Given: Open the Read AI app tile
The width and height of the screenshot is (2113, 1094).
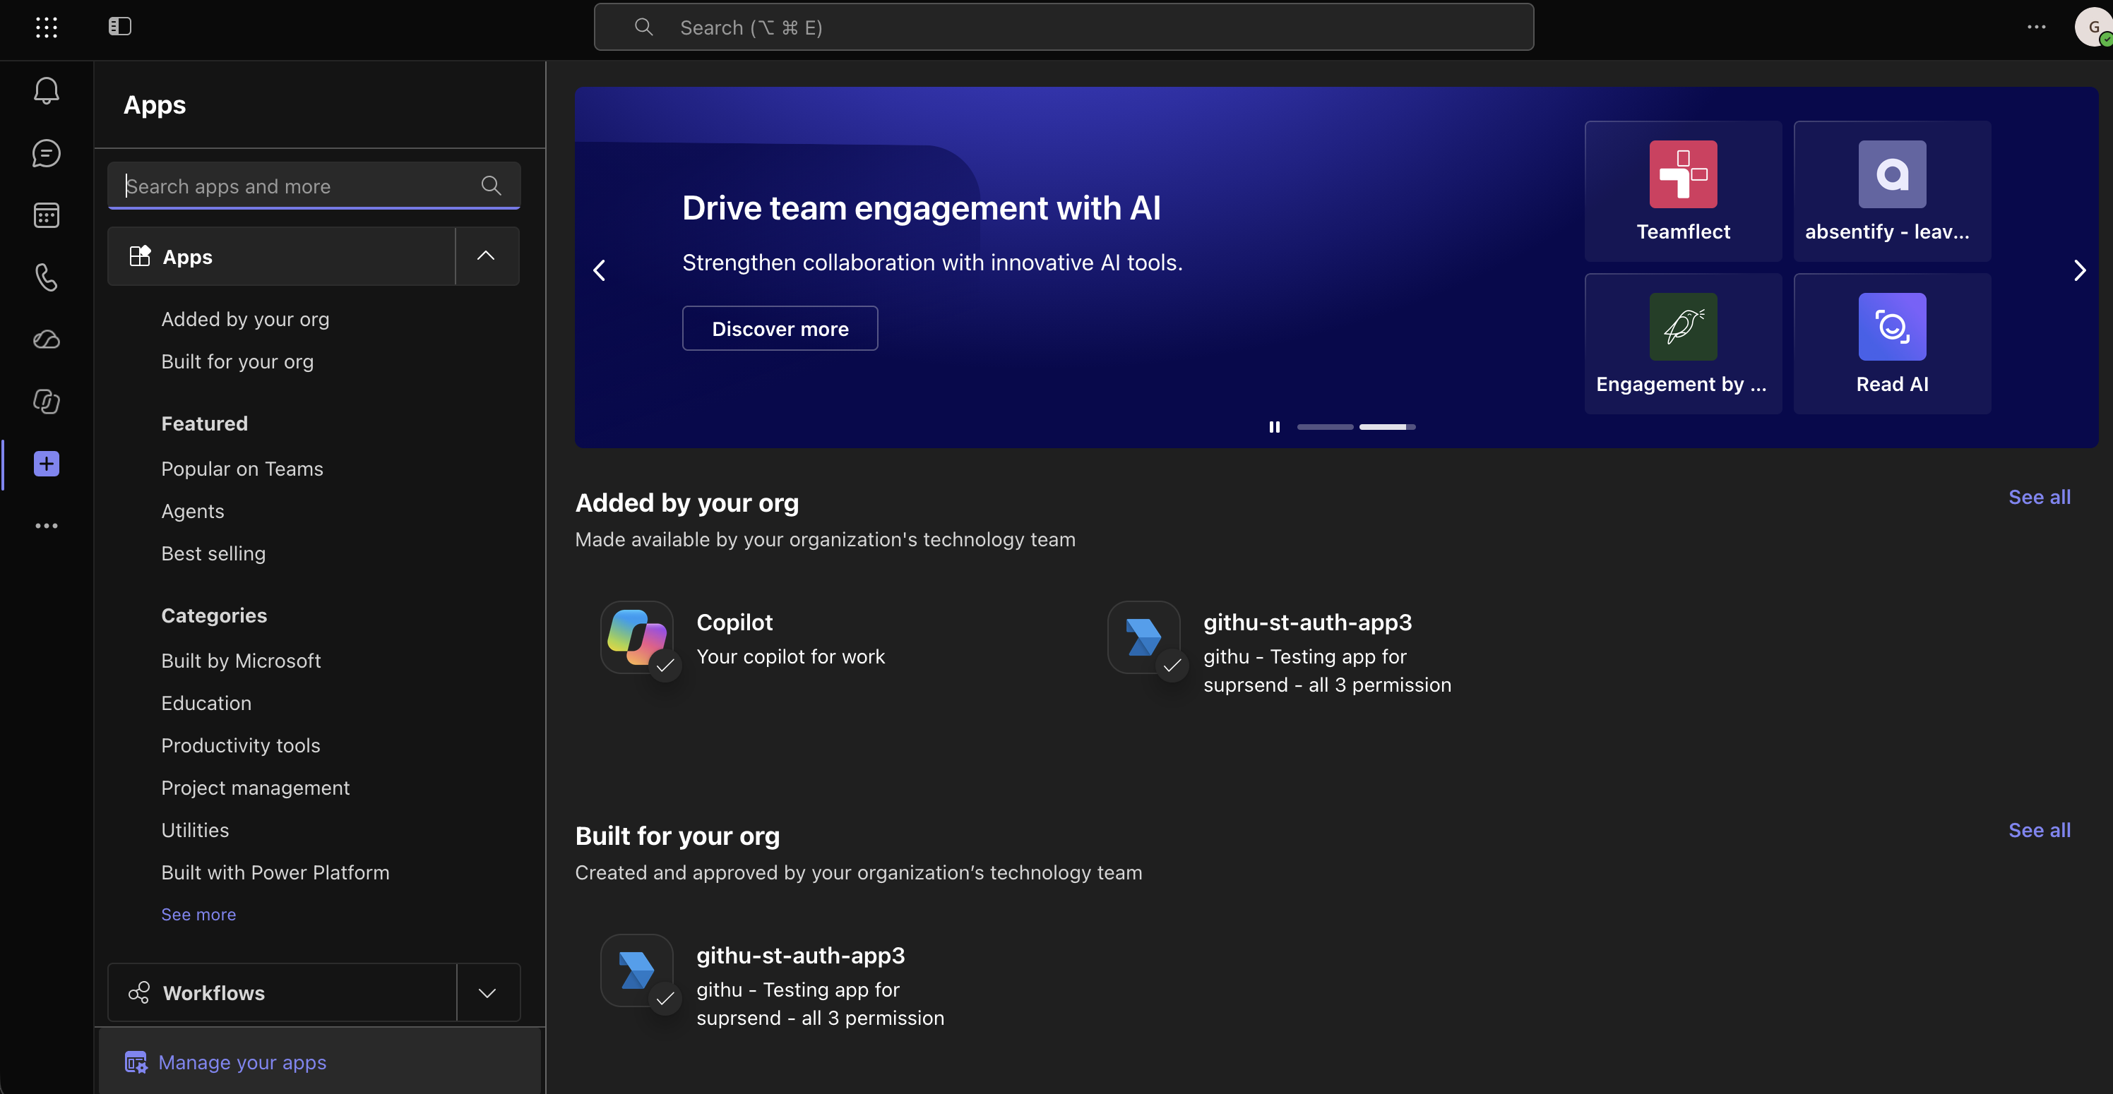Looking at the screenshot, I should (x=1893, y=343).
